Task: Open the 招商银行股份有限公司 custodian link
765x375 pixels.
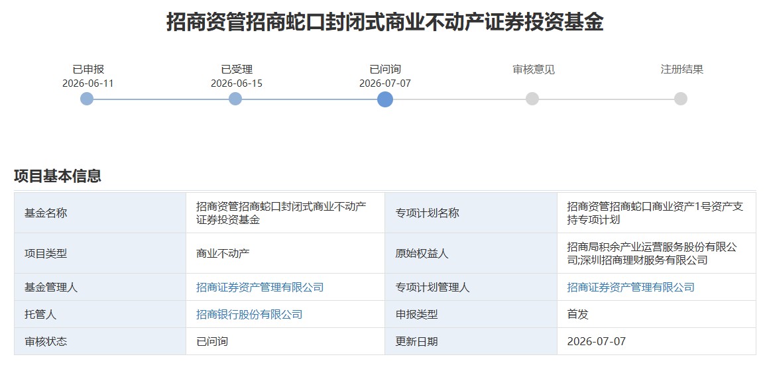Action: [249, 315]
